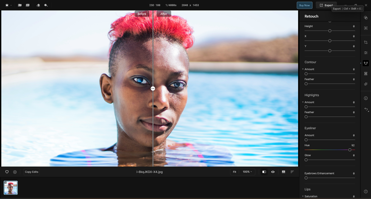Click the Y position slider handle
This screenshot has width=371, height=199.
(x=330, y=51)
